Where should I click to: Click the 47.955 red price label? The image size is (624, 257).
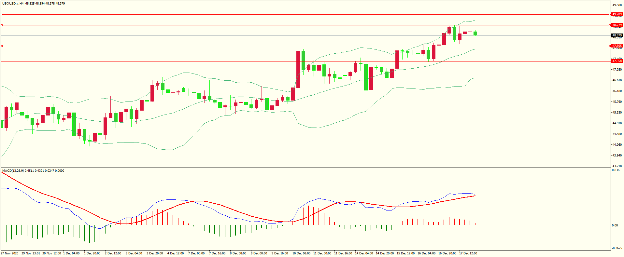[617, 46]
